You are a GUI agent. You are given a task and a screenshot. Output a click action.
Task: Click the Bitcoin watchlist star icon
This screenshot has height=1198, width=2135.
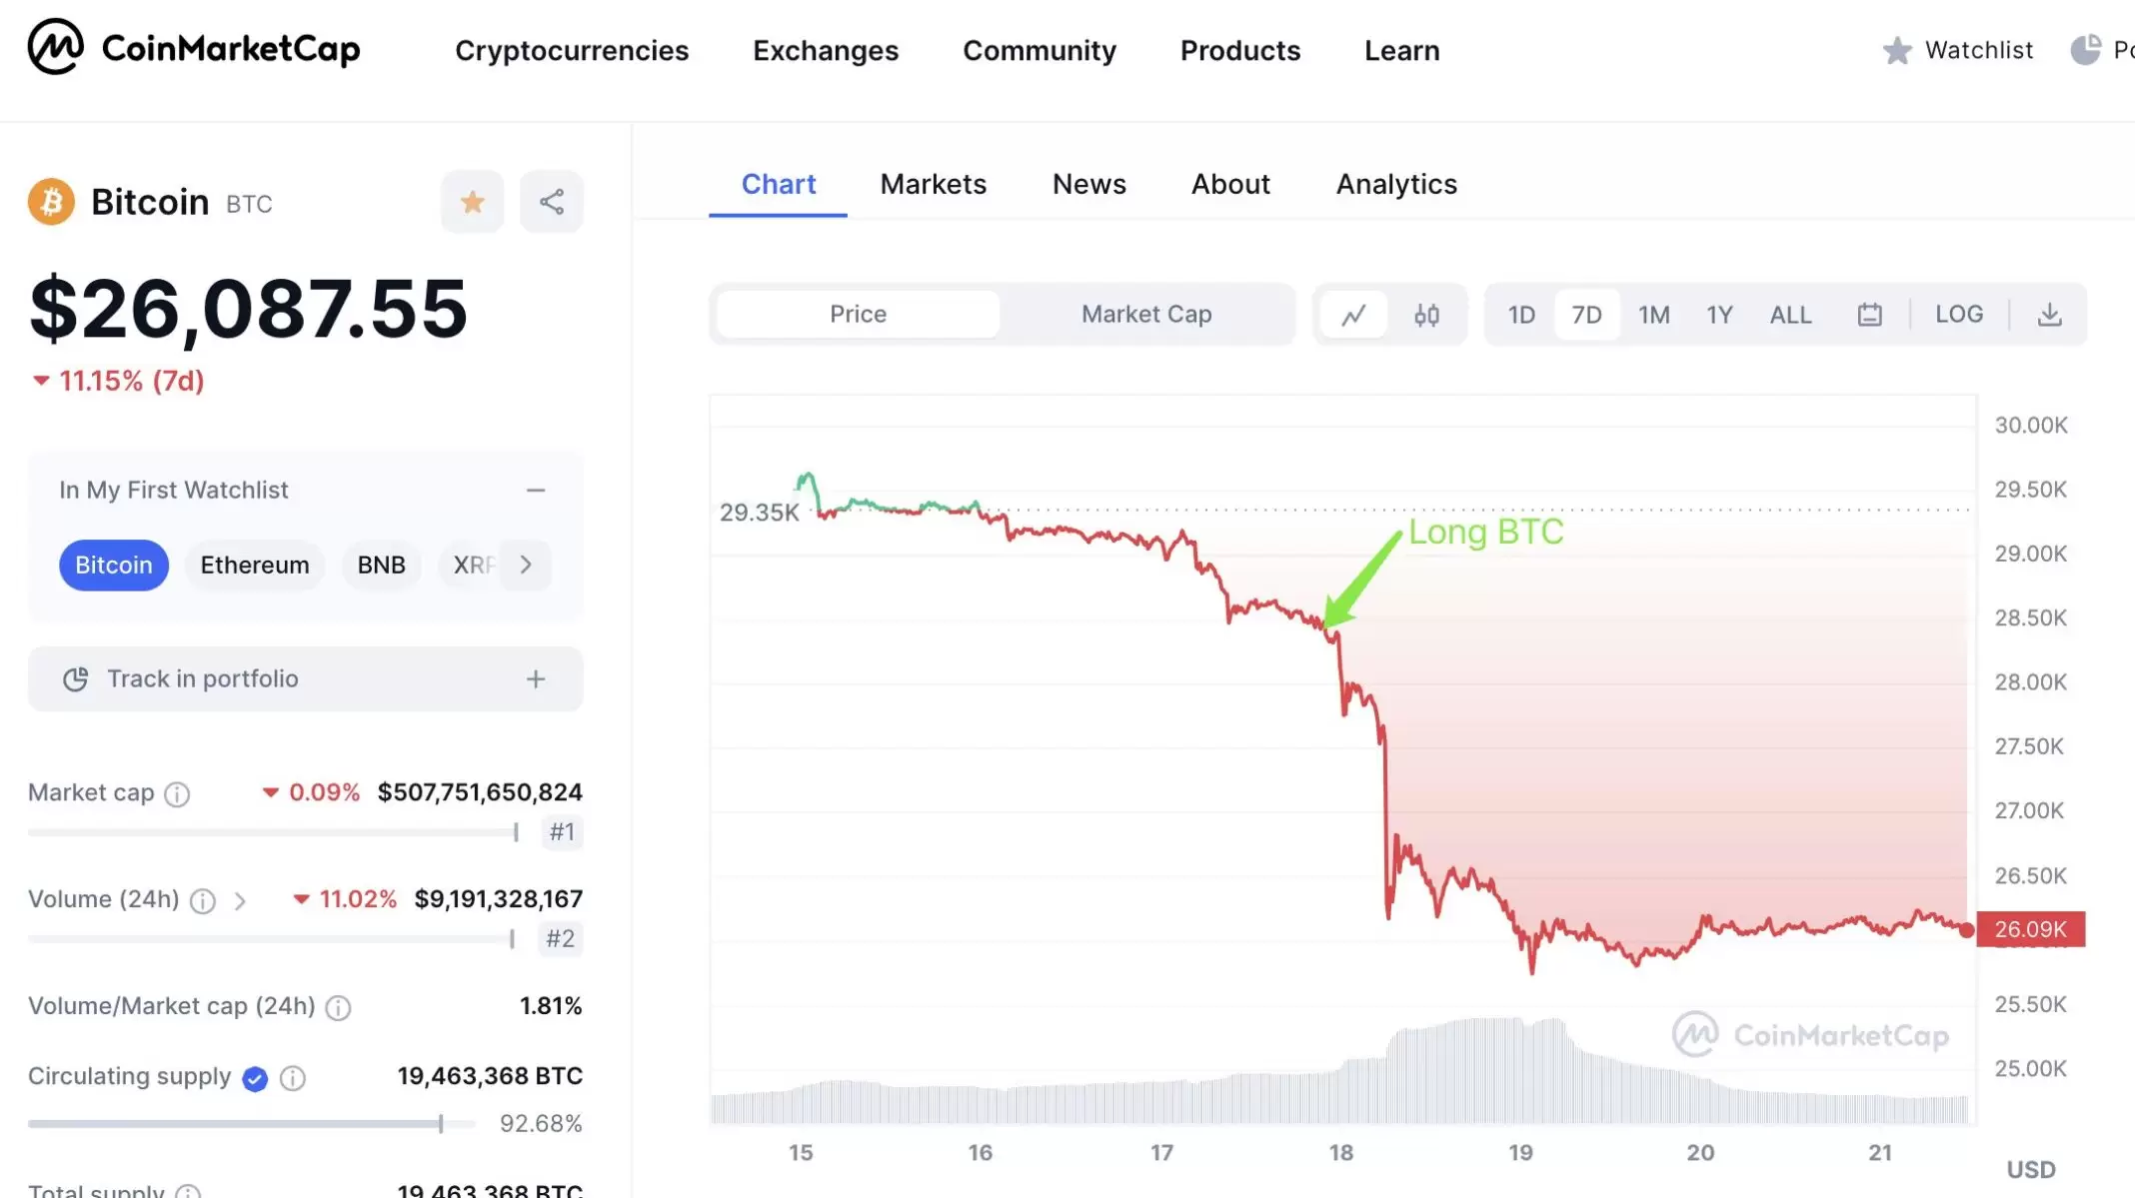click(472, 202)
